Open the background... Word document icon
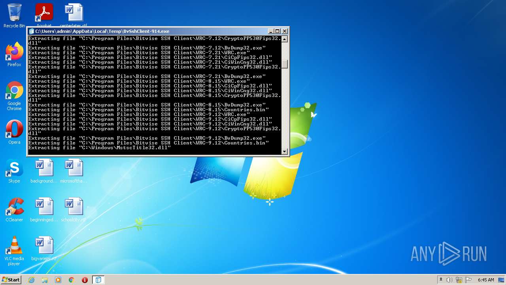The height and width of the screenshot is (285, 506). pos(44,171)
